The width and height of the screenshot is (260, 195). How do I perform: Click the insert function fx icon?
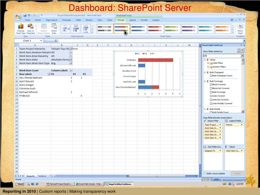56,41
